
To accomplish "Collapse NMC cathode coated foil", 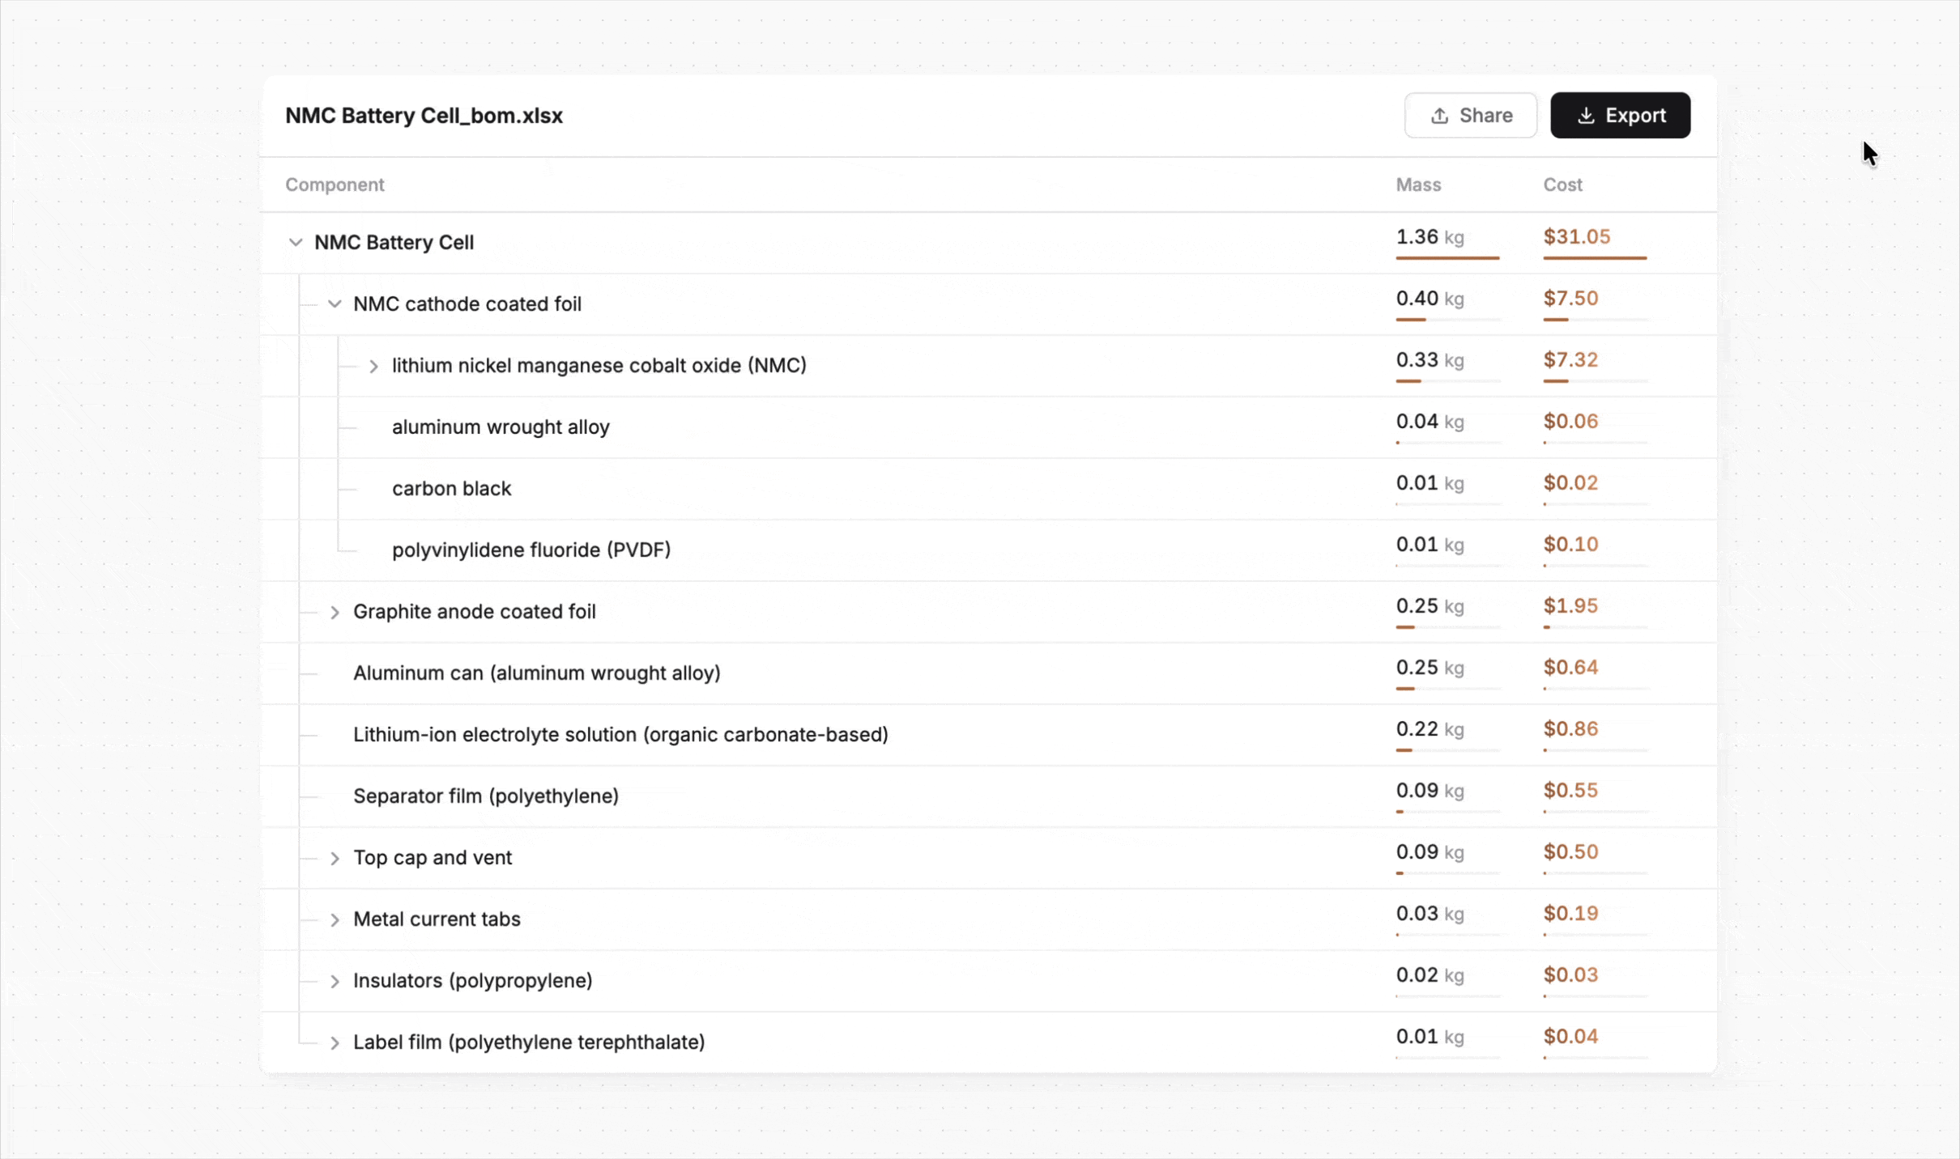I will coord(334,304).
